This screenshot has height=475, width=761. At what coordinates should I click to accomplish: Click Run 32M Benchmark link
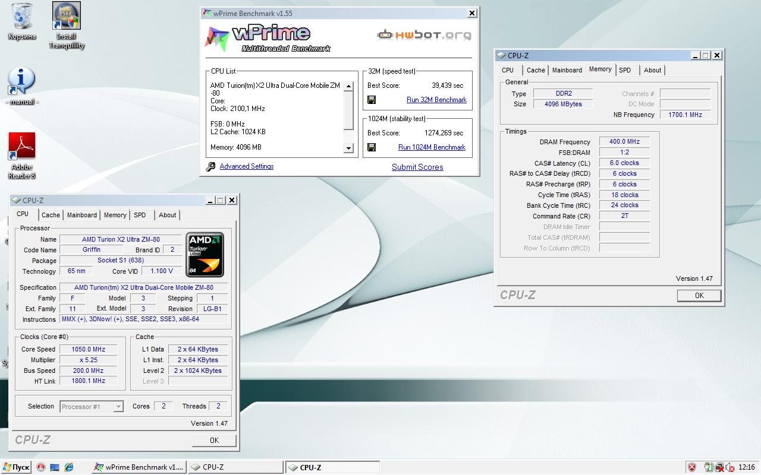pos(436,100)
